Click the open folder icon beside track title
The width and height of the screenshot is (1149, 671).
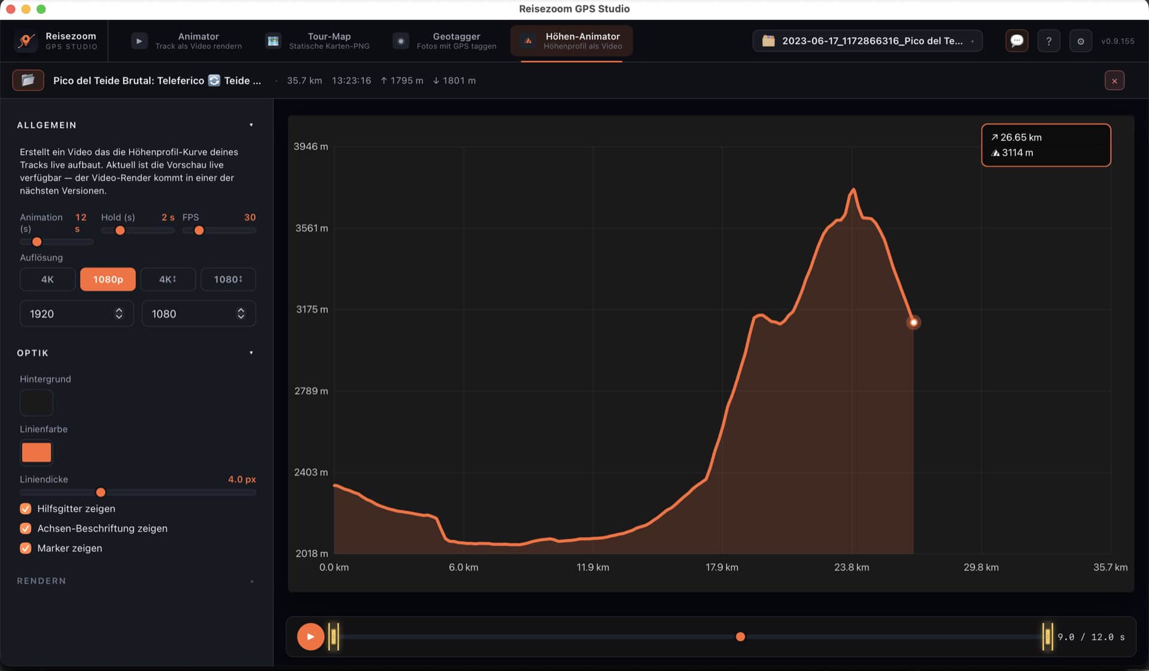(x=28, y=80)
